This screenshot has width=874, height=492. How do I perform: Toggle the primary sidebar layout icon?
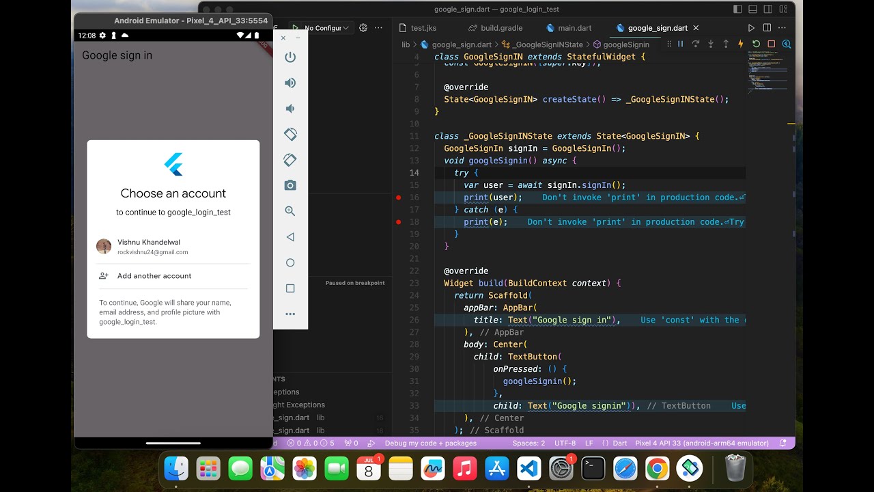pyautogui.click(x=737, y=9)
